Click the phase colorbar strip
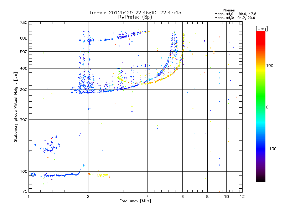Viewport: 285px width, 214px height. coord(261,107)
